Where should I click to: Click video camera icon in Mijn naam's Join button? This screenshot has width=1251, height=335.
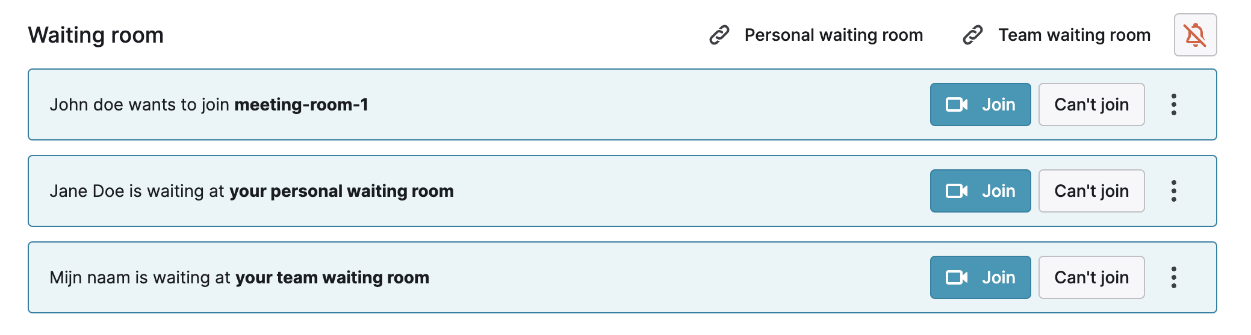(957, 277)
